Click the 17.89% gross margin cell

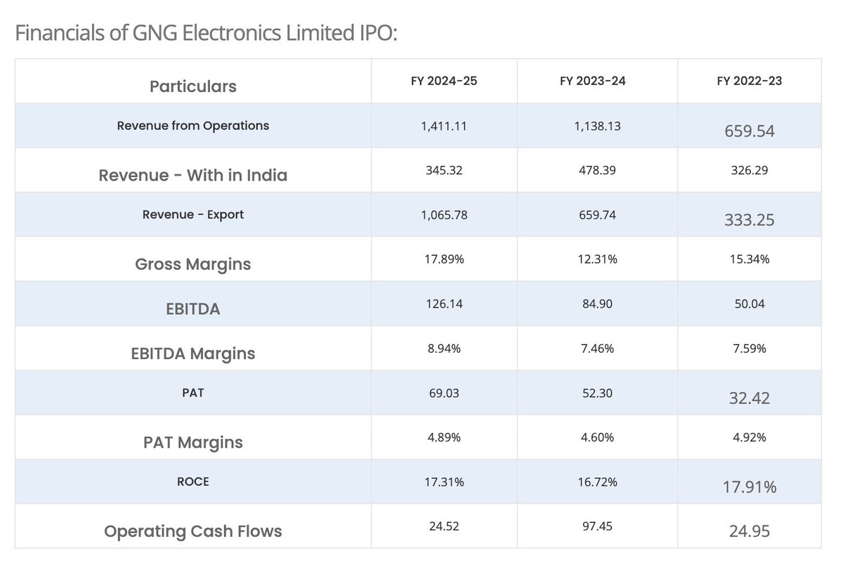[x=444, y=259]
